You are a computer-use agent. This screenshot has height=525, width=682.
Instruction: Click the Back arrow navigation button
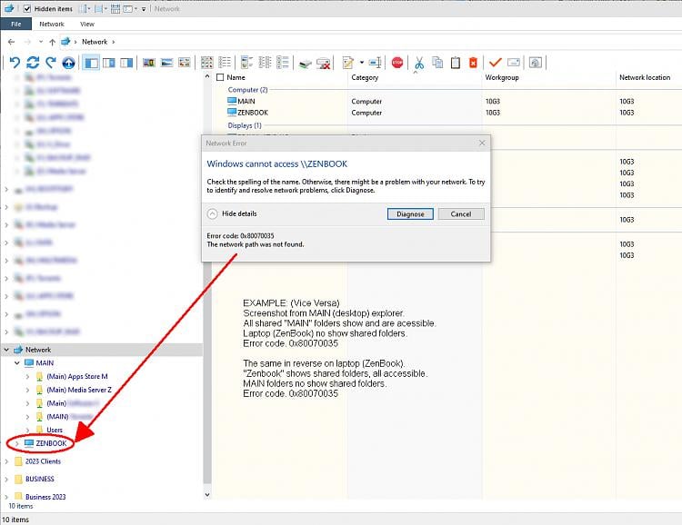tap(11, 42)
